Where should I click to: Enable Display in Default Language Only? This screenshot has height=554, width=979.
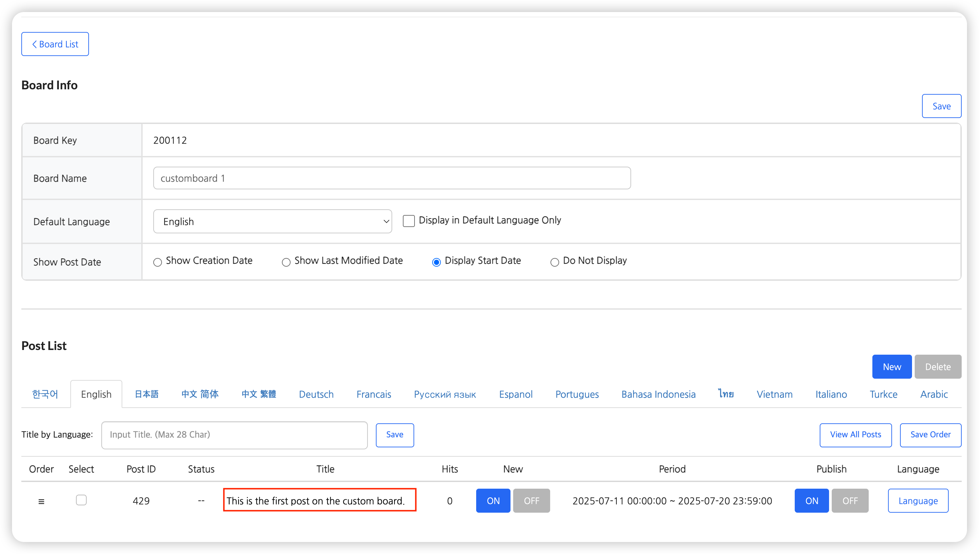coord(409,221)
